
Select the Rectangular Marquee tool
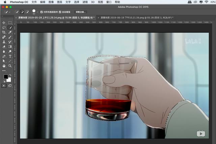10,23
